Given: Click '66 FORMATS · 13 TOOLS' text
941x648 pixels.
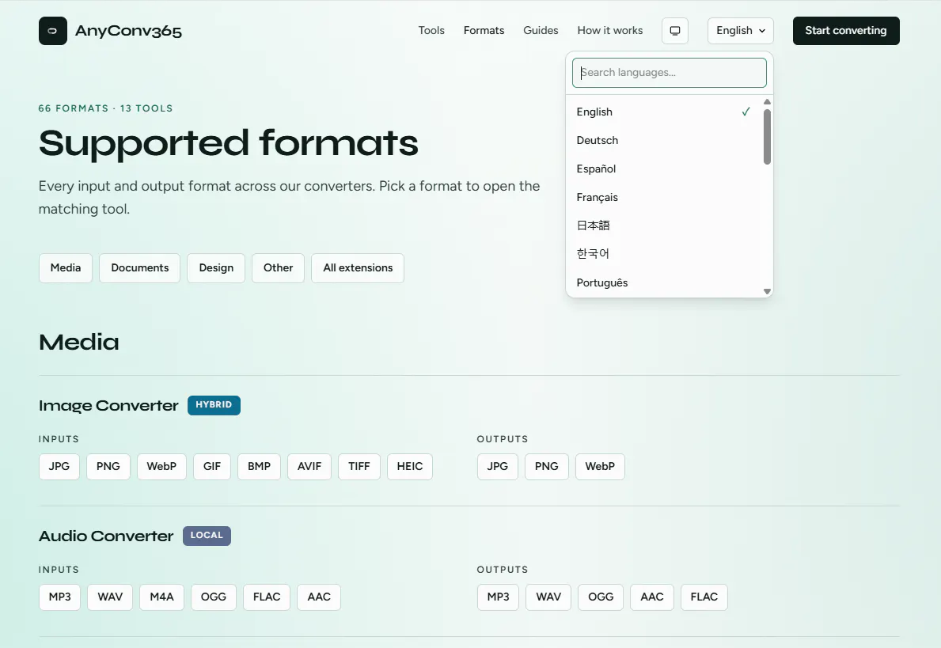Looking at the screenshot, I should click(105, 108).
